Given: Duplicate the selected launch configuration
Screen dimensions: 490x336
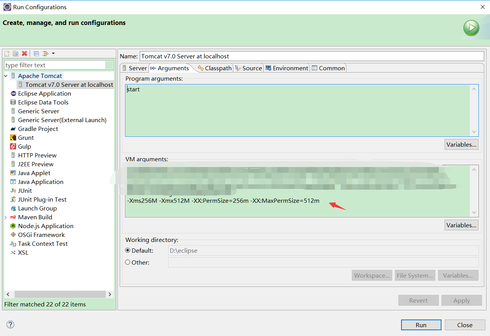Looking at the screenshot, I should [15, 53].
